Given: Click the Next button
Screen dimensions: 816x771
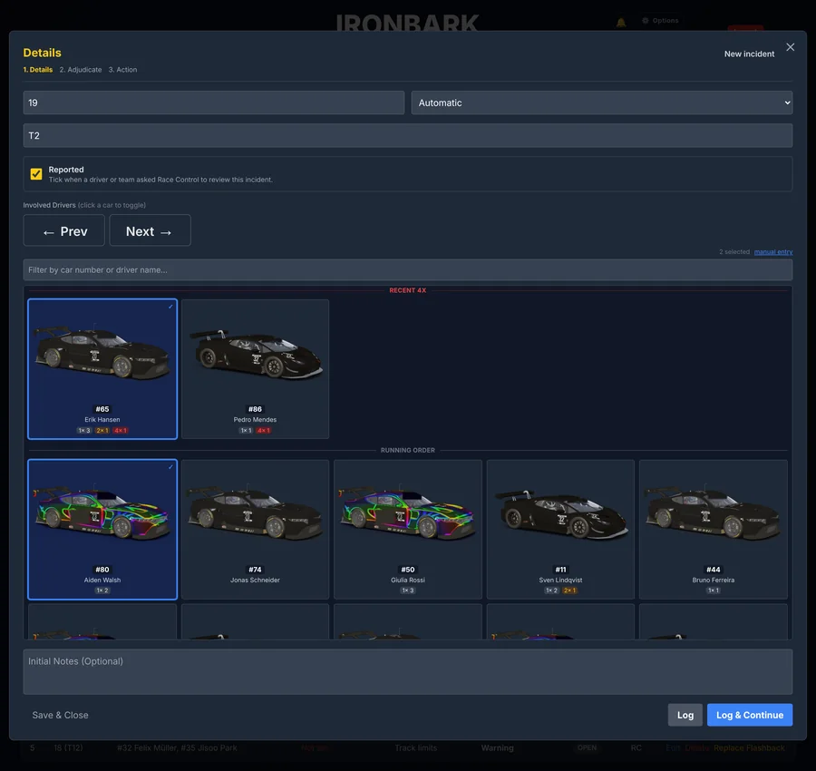Looking at the screenshot, I should (150, 230).
